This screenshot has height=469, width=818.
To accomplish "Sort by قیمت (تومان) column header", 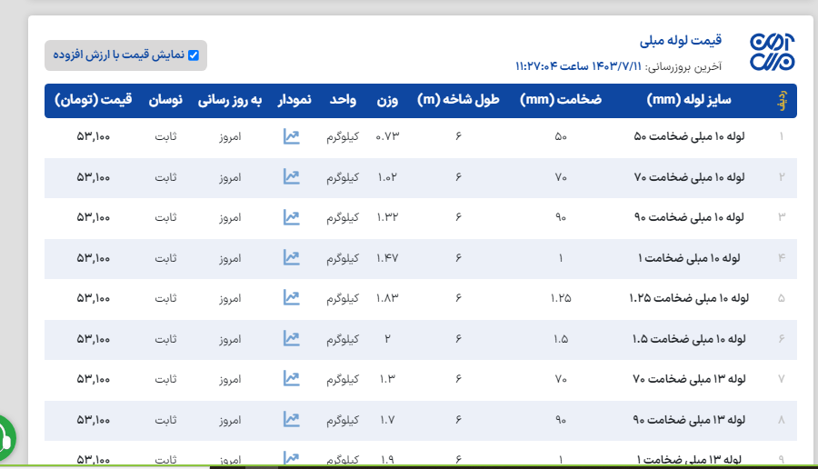I will [x=94, y=100].
